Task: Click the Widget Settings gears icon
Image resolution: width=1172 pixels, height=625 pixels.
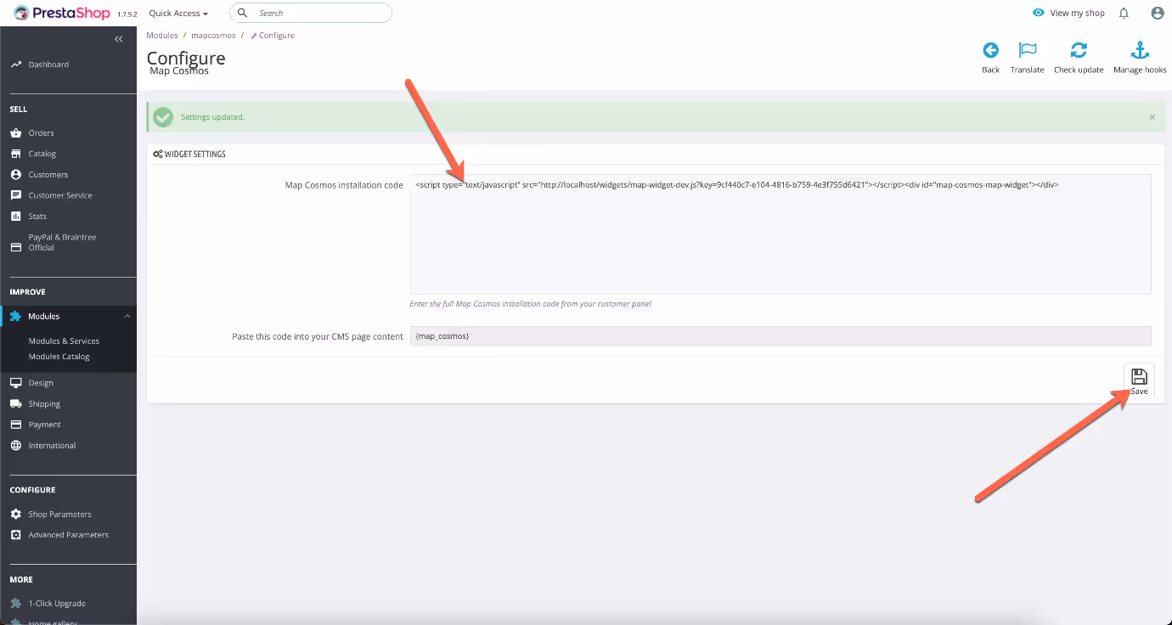Action: point(158,155)
